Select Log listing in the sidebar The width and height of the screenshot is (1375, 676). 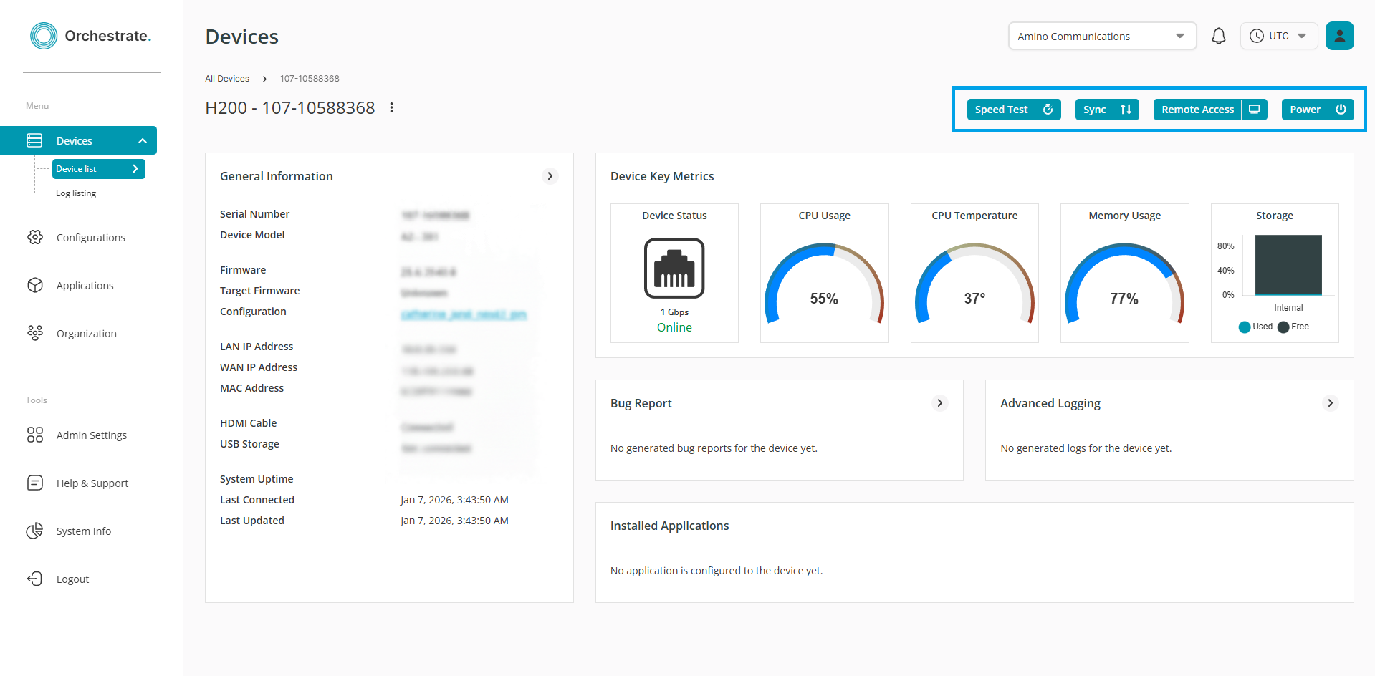click(76, 193)
